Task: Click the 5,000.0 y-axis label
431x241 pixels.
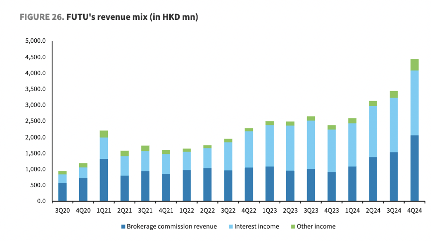Action: [35, 41]
